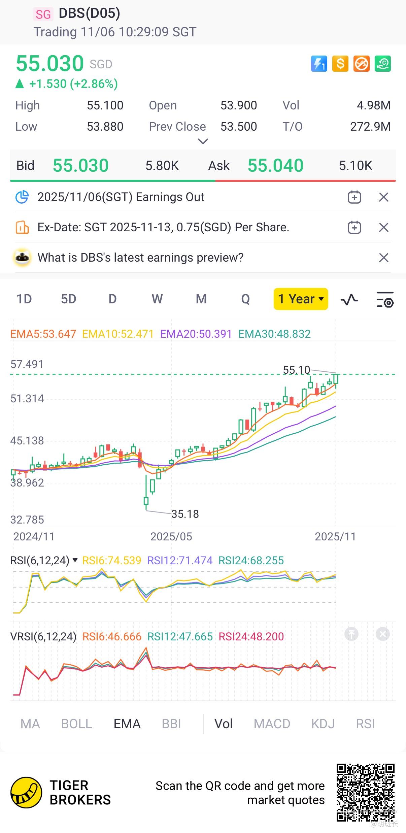Viewport: 406px width, 833px height.
Task: Dismiss the earnings preview question
Action: coord(384,258)
